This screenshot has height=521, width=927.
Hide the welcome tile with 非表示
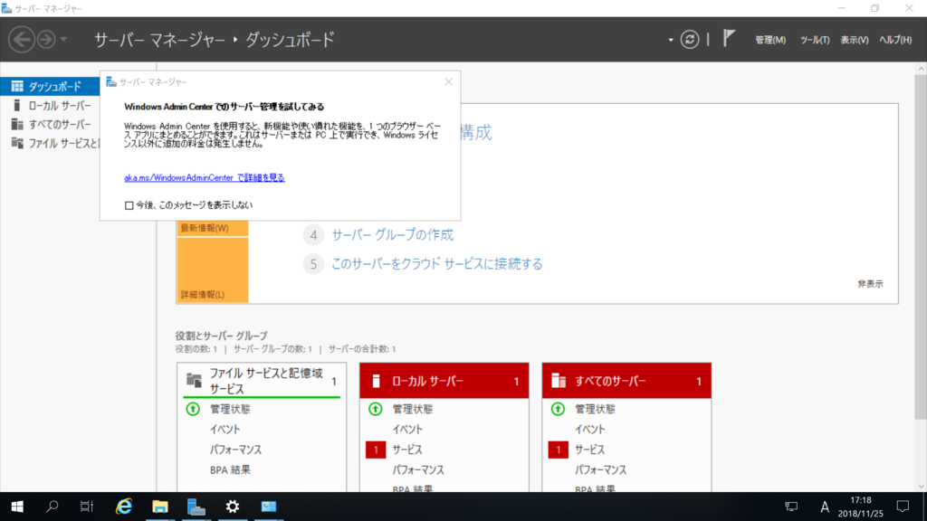870,283
